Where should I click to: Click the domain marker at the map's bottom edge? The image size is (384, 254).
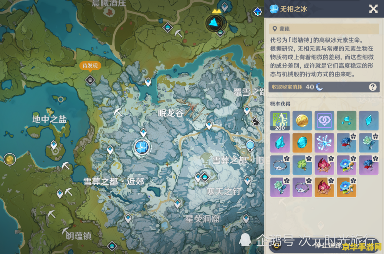coord(112,246)
